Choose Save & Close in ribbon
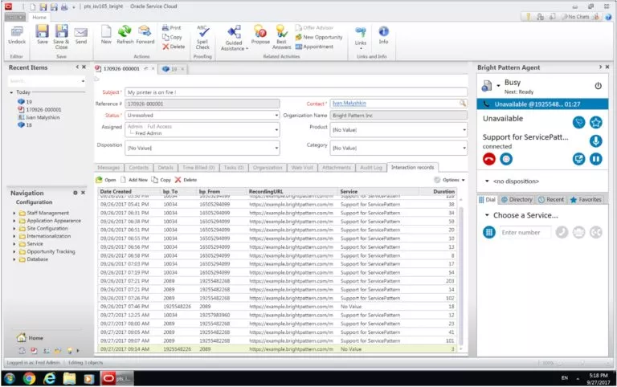This screenshot has height=387, width=617. point(61,37)
